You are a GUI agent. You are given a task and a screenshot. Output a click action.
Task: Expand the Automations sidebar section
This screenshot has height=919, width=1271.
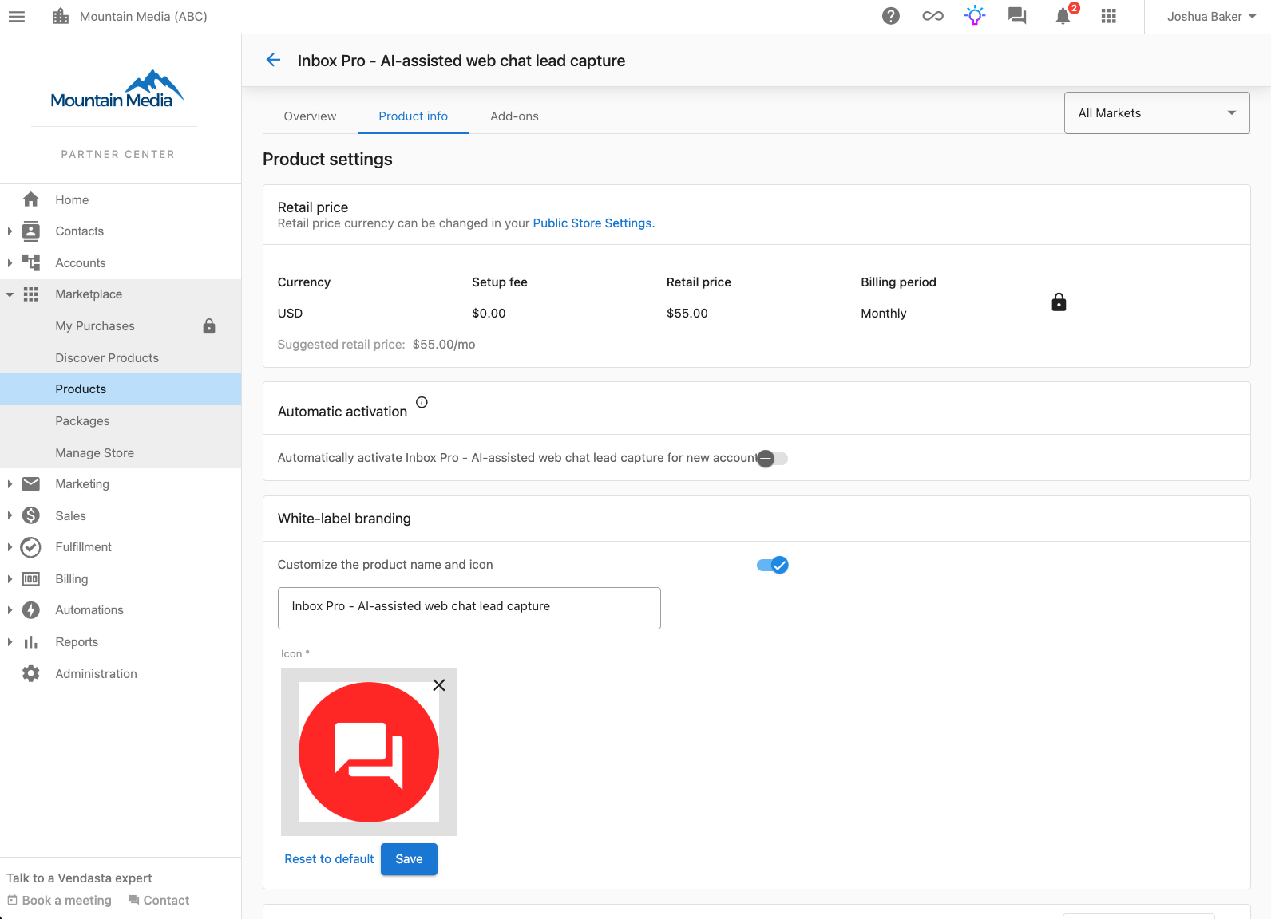(x=10, y=610)
